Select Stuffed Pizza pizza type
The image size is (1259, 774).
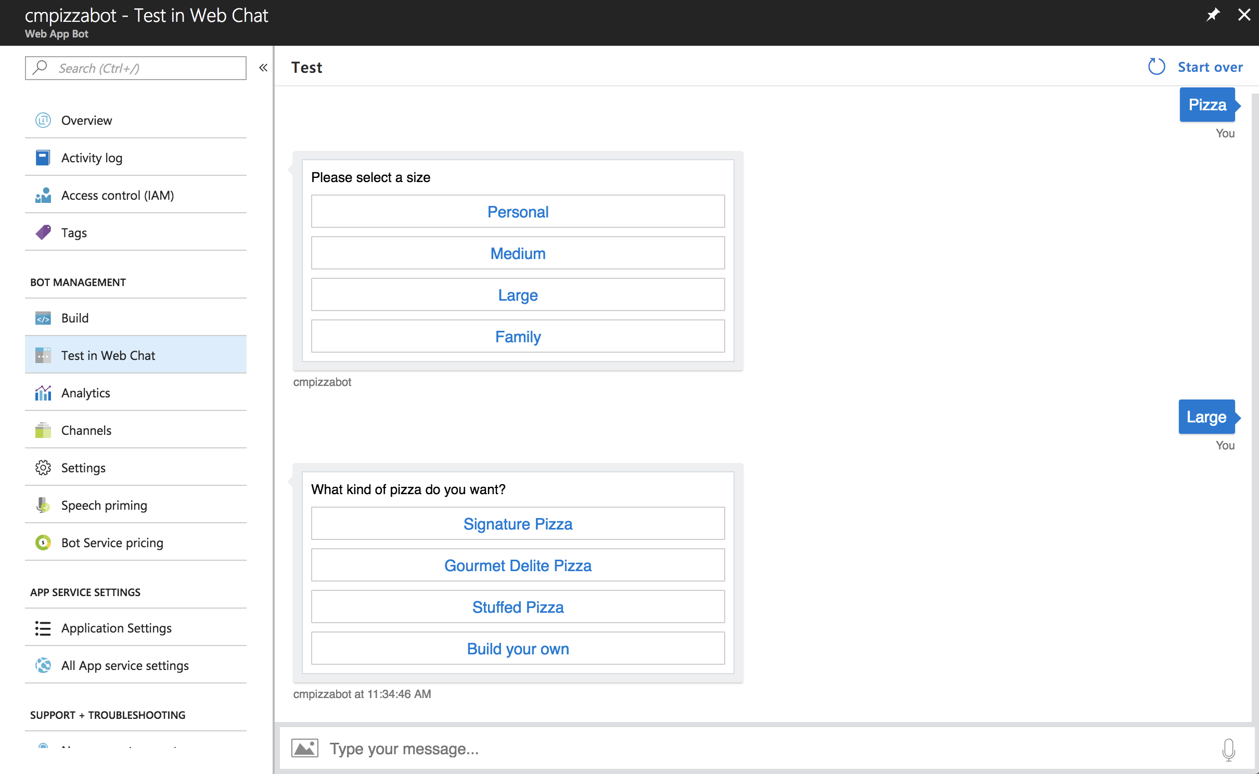pyautogui.click(x=518, y=607)
